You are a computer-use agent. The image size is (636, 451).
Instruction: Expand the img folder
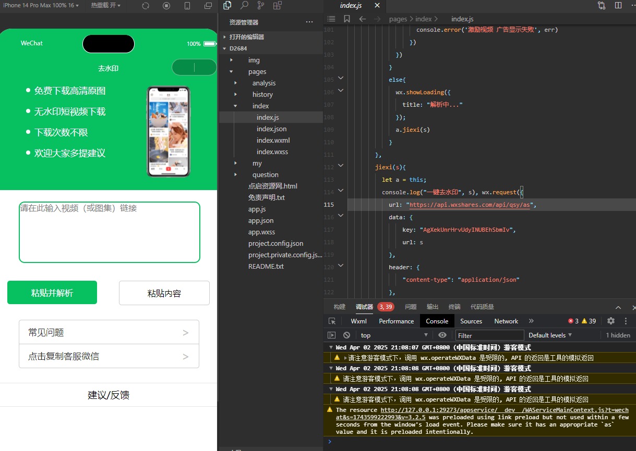click(x=271, y=60)
